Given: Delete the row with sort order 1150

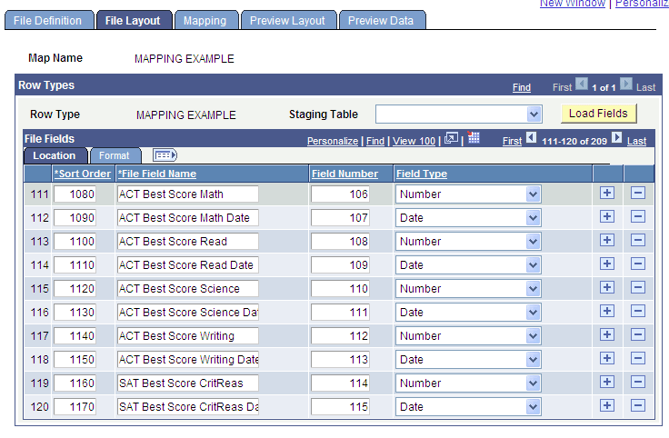Looking at the screenshot, I should [638, 359].
